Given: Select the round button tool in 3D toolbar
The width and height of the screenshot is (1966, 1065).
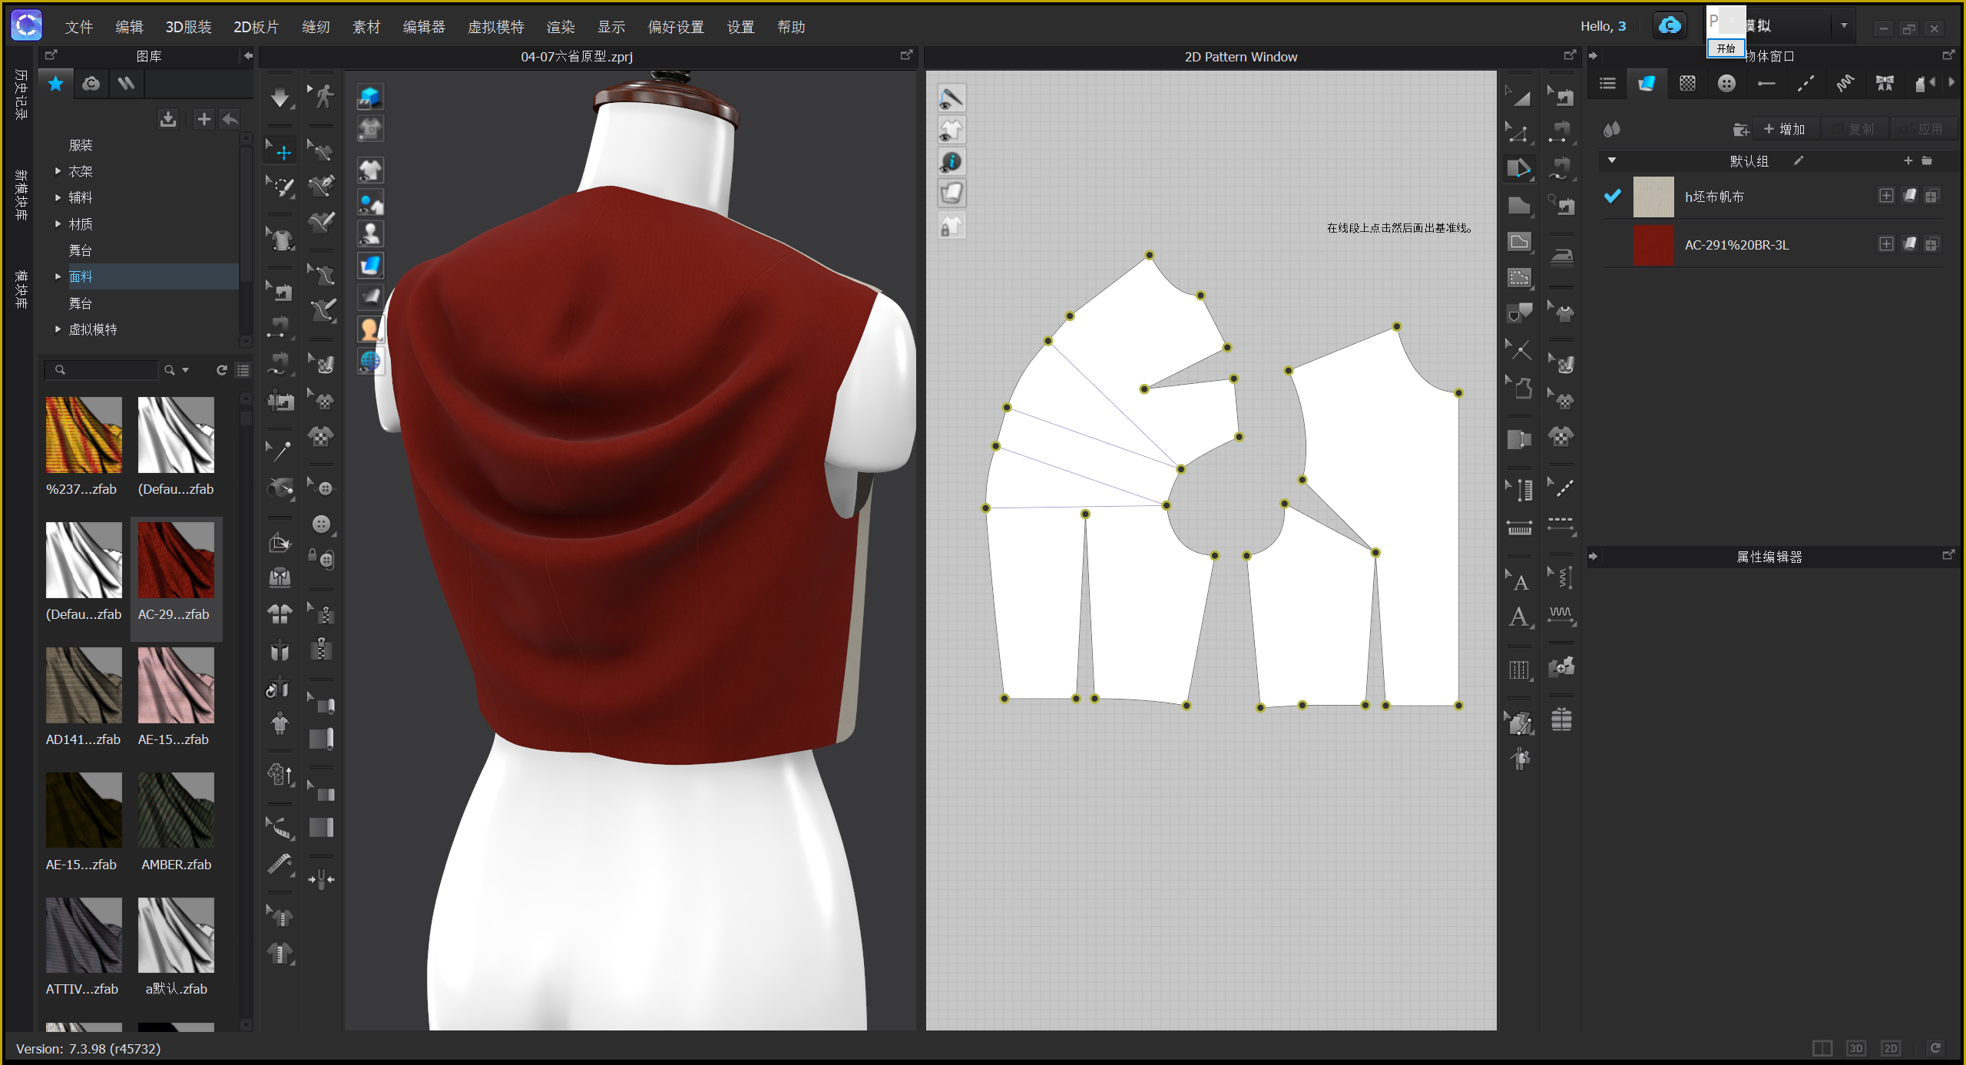Looking at the screenshot, I should point(322,524).
